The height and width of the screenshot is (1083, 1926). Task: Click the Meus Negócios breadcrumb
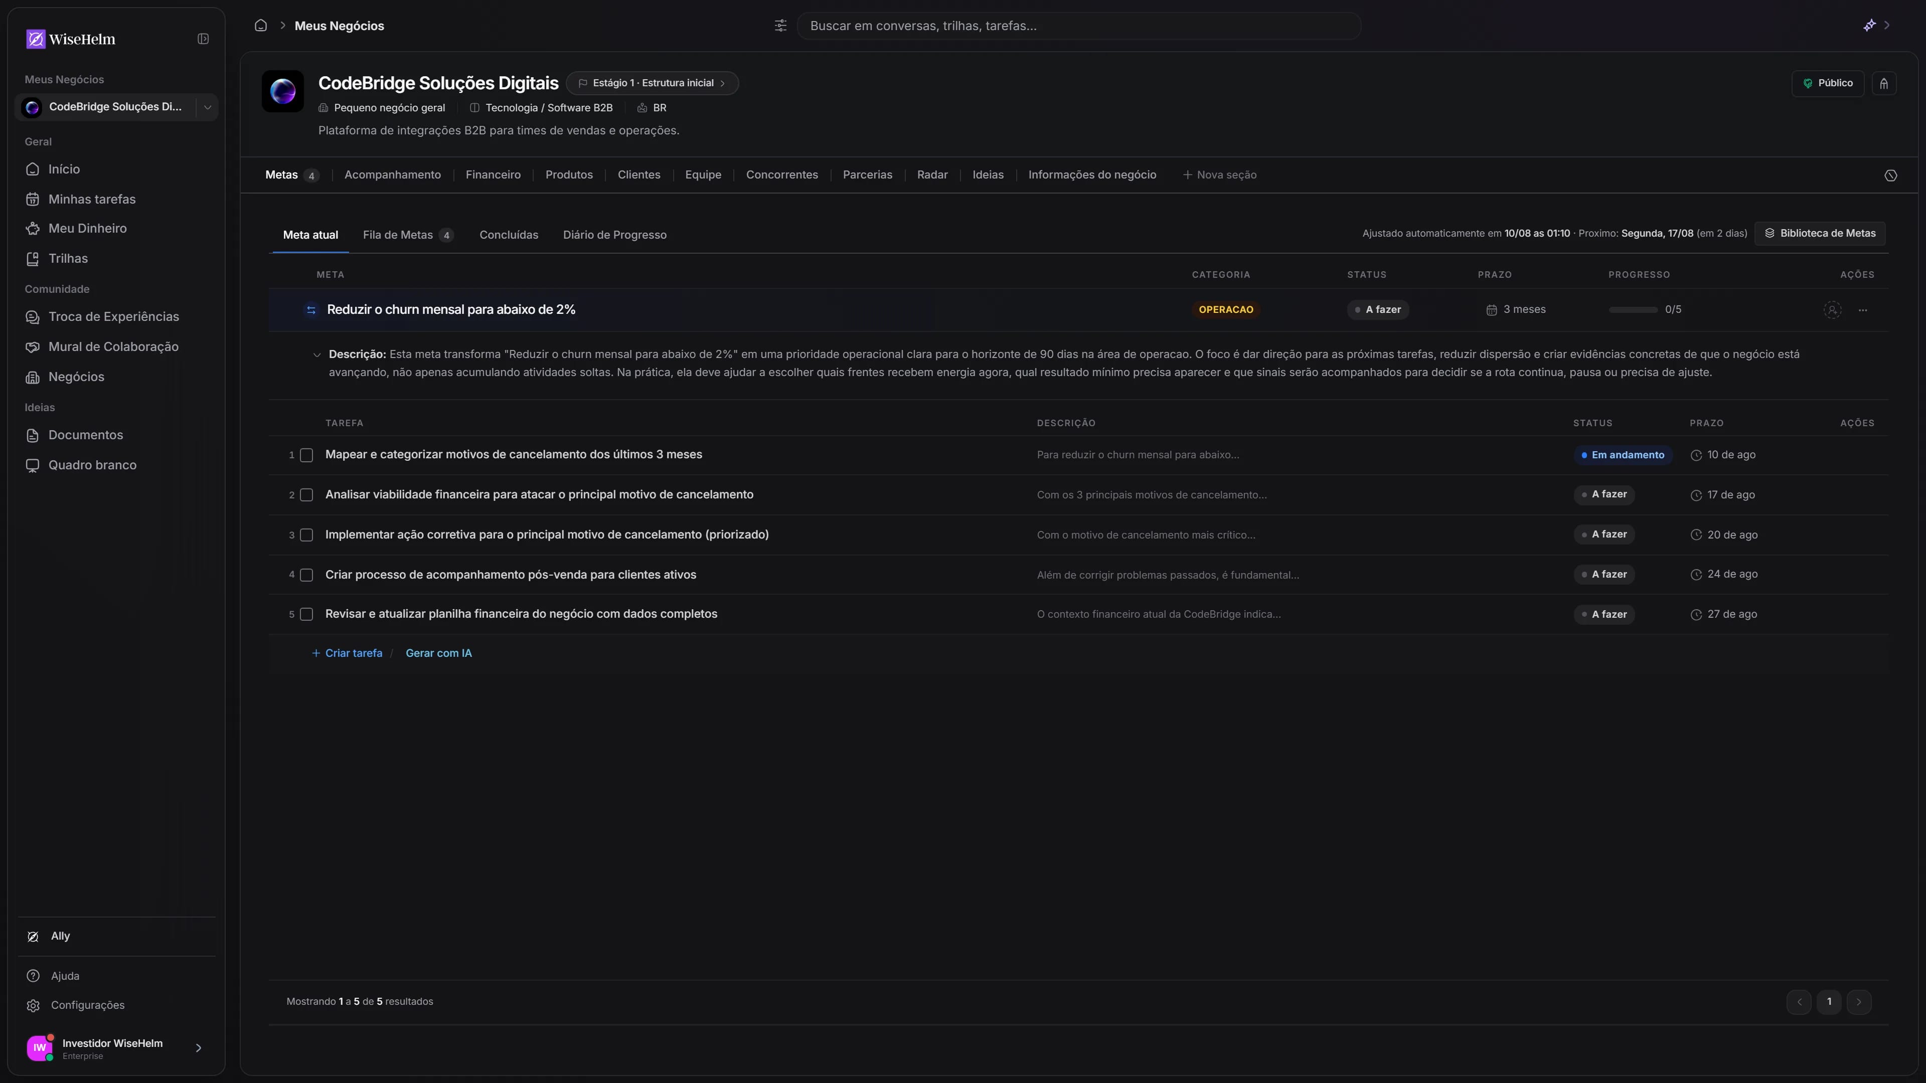[340, 26]
